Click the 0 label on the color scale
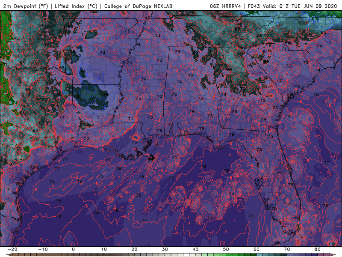The image size is (342, 257). point(73,249)
